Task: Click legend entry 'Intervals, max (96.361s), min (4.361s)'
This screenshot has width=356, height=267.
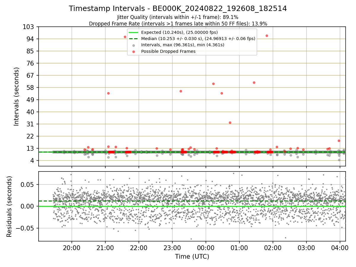Action: point(183,45)
